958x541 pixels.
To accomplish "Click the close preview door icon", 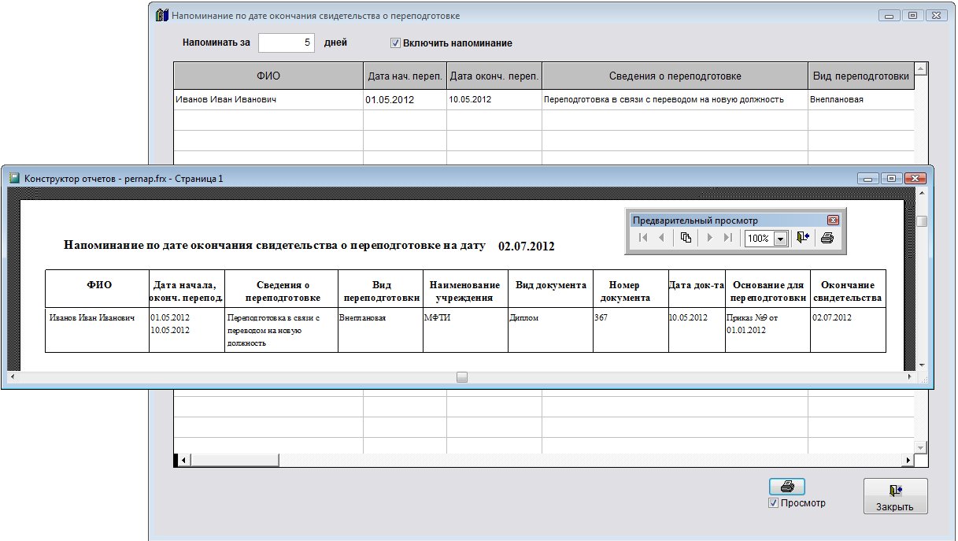I will [x=802, y=238].
